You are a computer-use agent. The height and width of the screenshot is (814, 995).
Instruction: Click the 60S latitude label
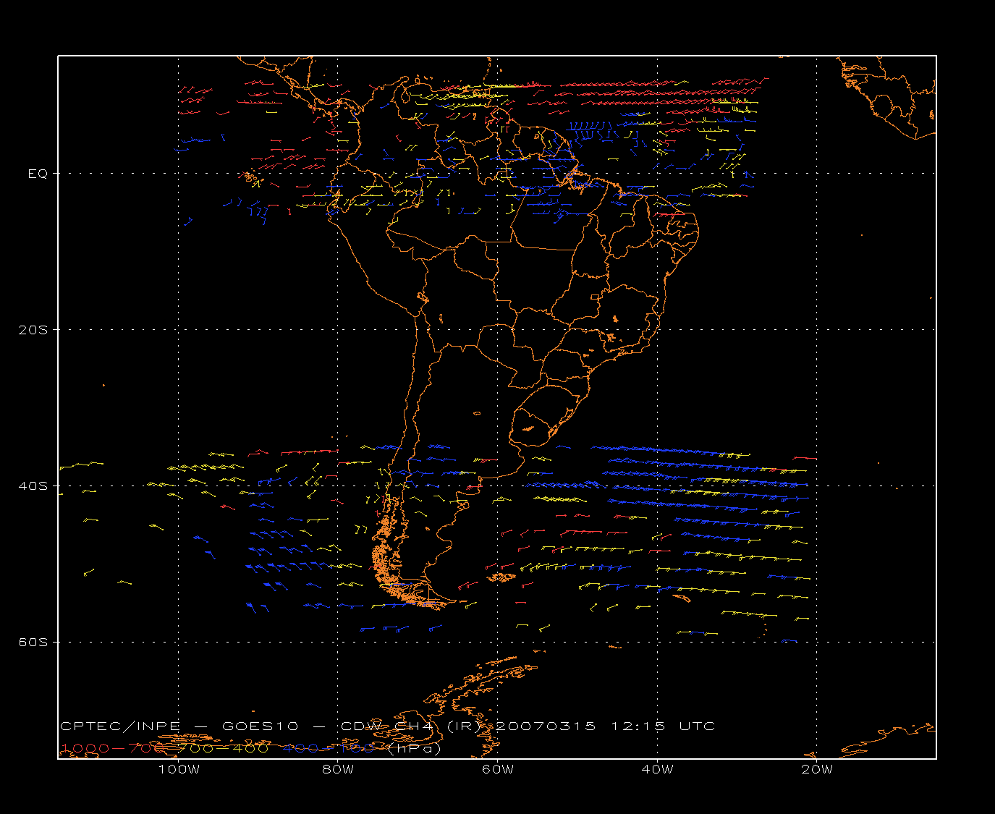(x=33, y=642)
